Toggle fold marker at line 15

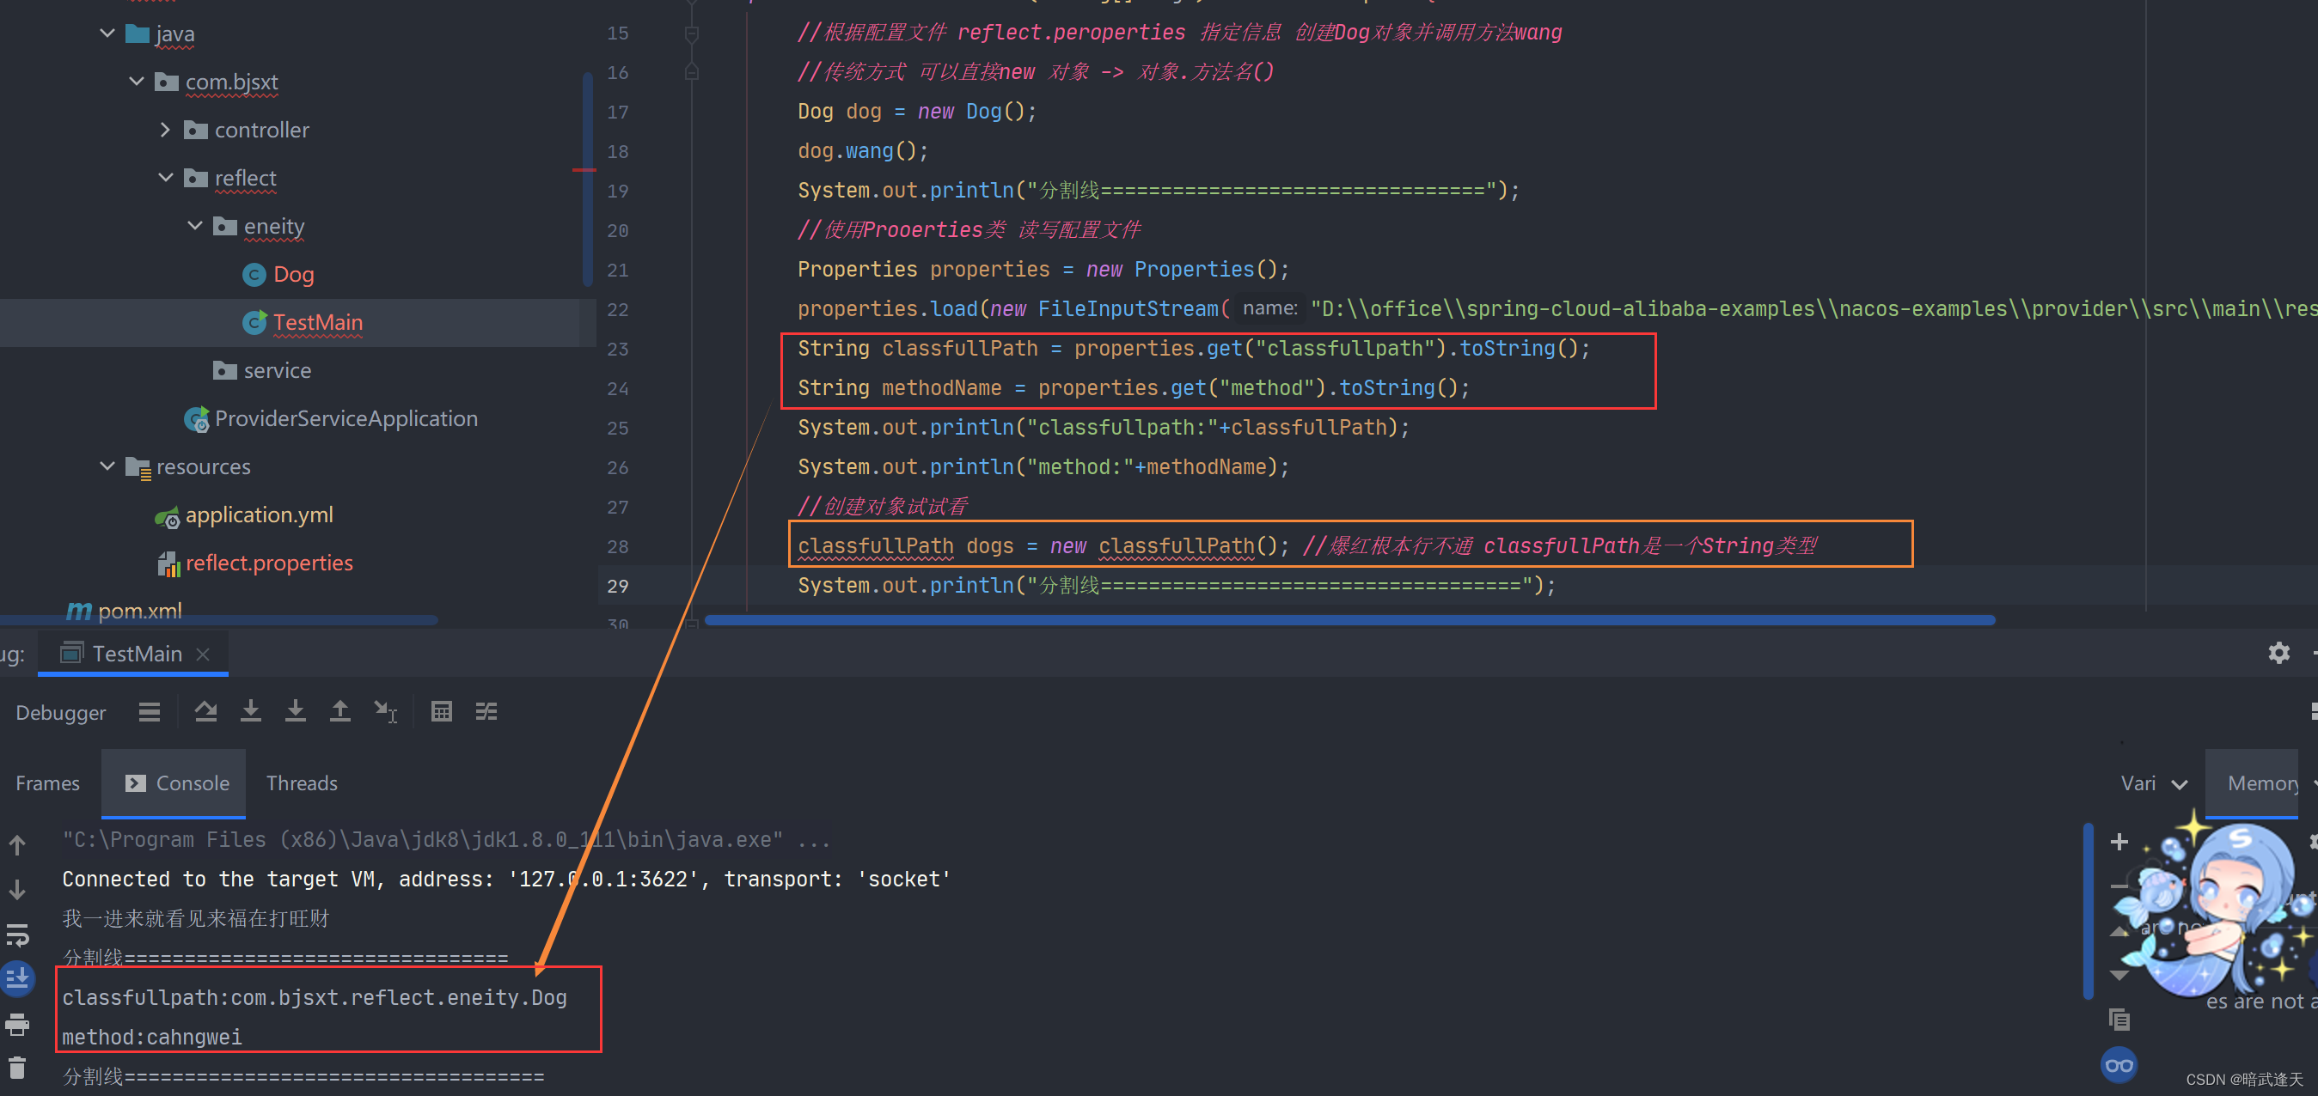[x=691, y=34]
